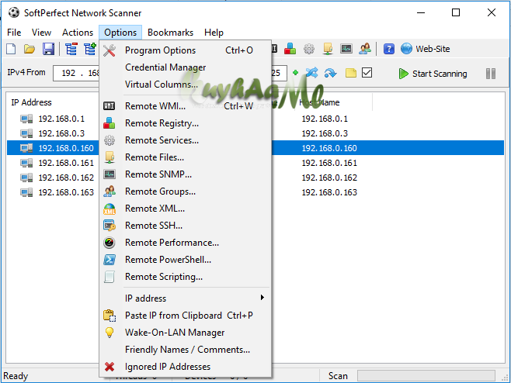Click the Remote Files toolbar icon
This screenshot has width=511, height=383.
328,49
